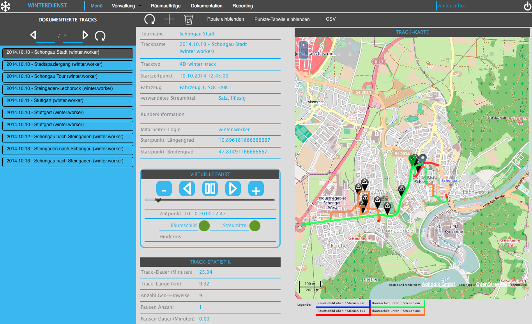The image size is (532, 324).
Task: Open the Reporting menu
Action: click(242, 6)
